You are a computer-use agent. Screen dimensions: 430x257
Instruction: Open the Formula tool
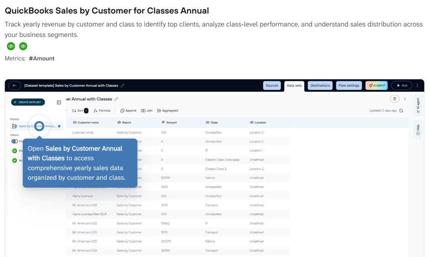(x=102, y=111)
